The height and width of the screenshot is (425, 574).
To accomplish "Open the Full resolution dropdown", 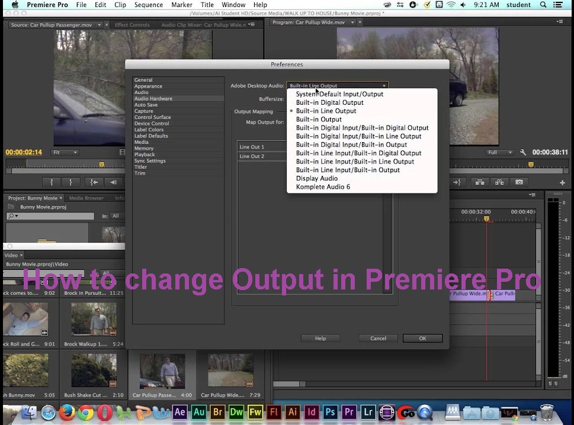I will (499, 152).
